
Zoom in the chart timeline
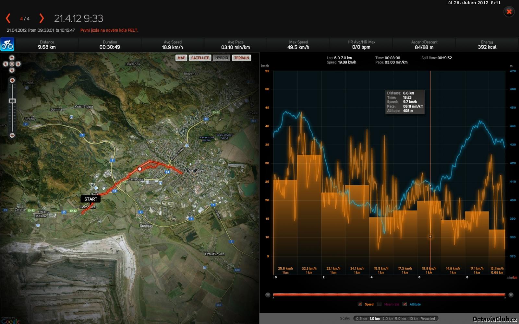[511, 295]
